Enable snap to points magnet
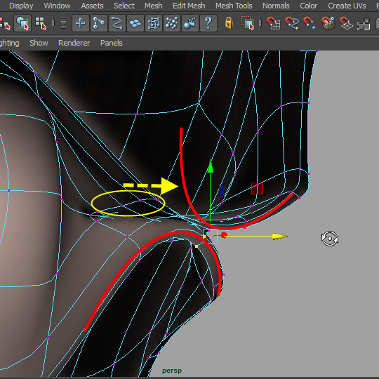 tap(310, 23)
